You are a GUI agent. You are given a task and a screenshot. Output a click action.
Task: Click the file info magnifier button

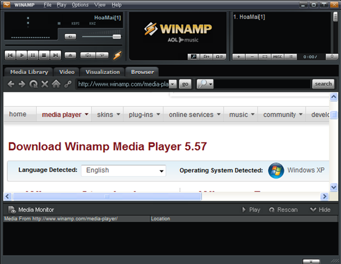tap(193, 57)
